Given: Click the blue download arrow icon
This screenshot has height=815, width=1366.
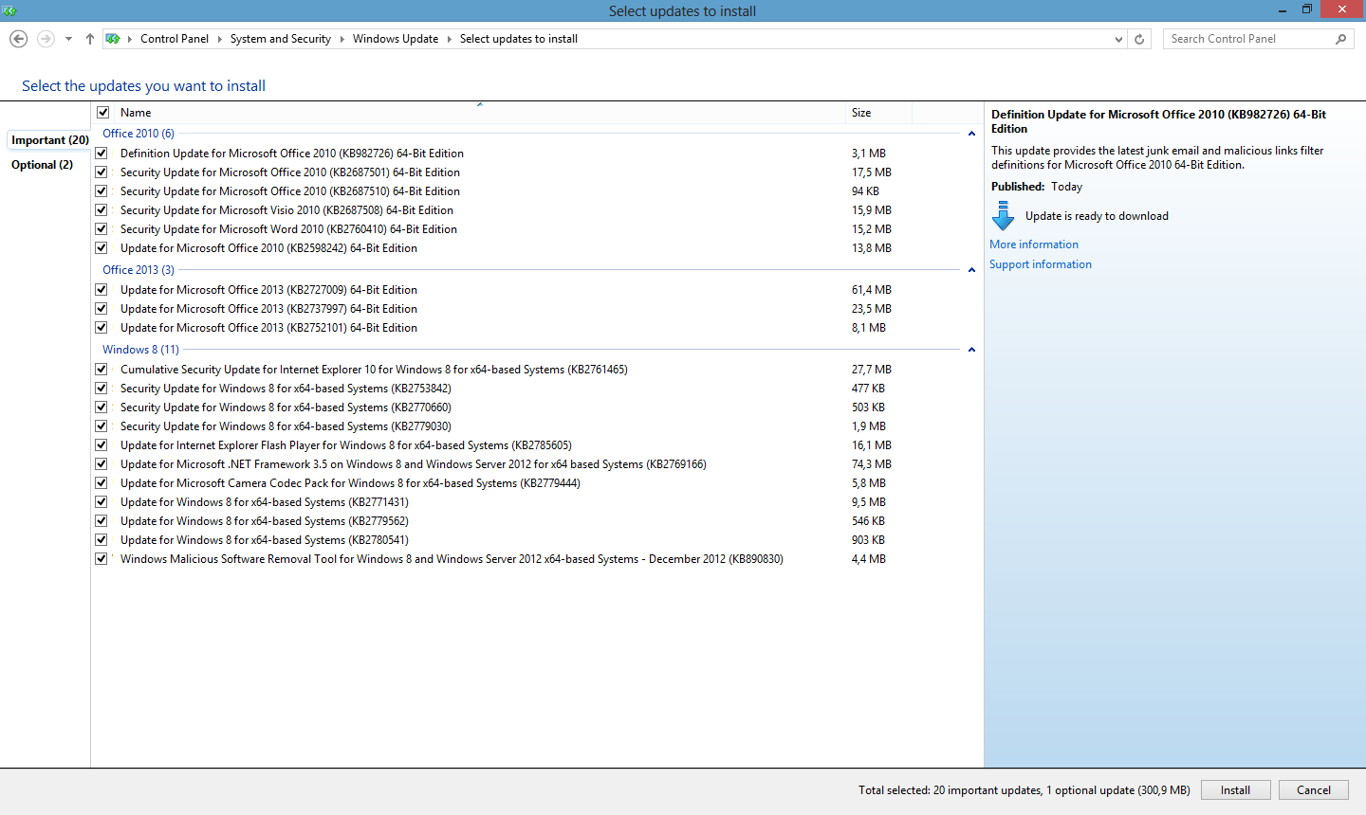Looking at the screenshot, I should (1003, 216).
